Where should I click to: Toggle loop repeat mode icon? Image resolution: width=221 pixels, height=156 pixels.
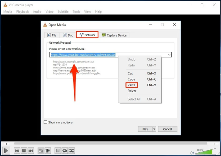pyautogui.click(x=65, y=151)
